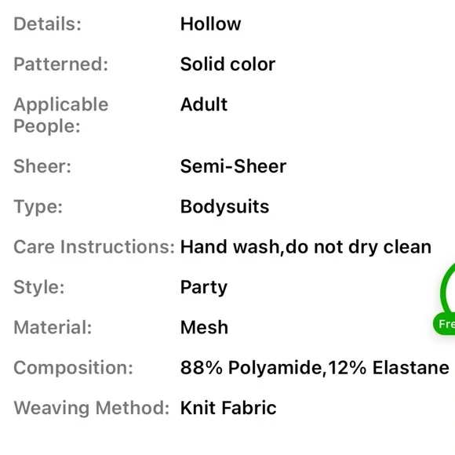Click the 'Sheer:' label

tap(42, 166)
